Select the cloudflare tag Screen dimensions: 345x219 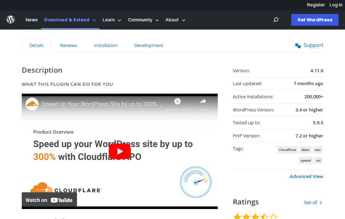(287, 150)
